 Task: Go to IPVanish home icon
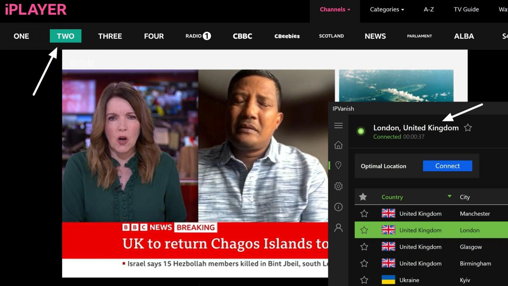338,145
